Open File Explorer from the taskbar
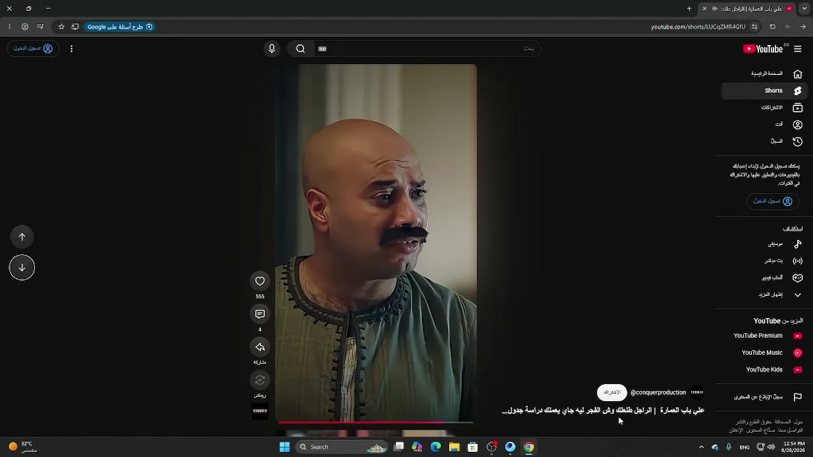The image size is (813, 457). 454,447
